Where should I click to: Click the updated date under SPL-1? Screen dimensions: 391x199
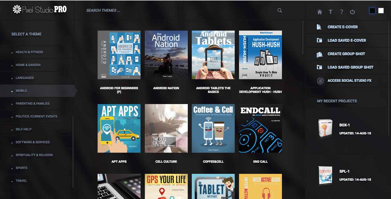355,180
